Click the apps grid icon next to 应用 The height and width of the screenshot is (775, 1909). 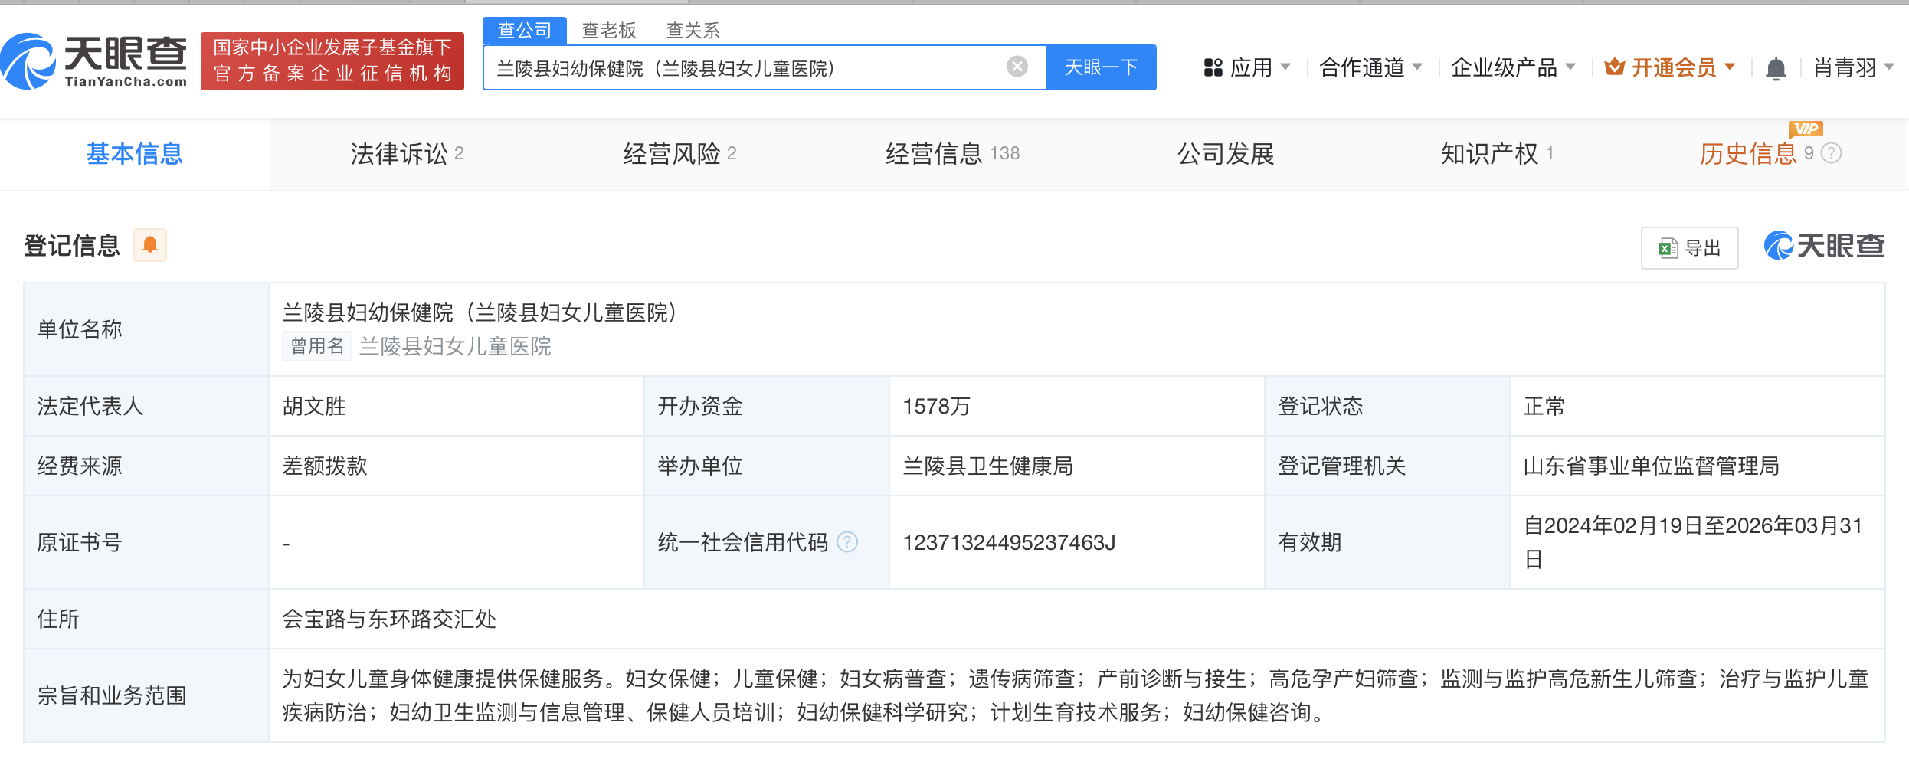[x=1212, y=67]
